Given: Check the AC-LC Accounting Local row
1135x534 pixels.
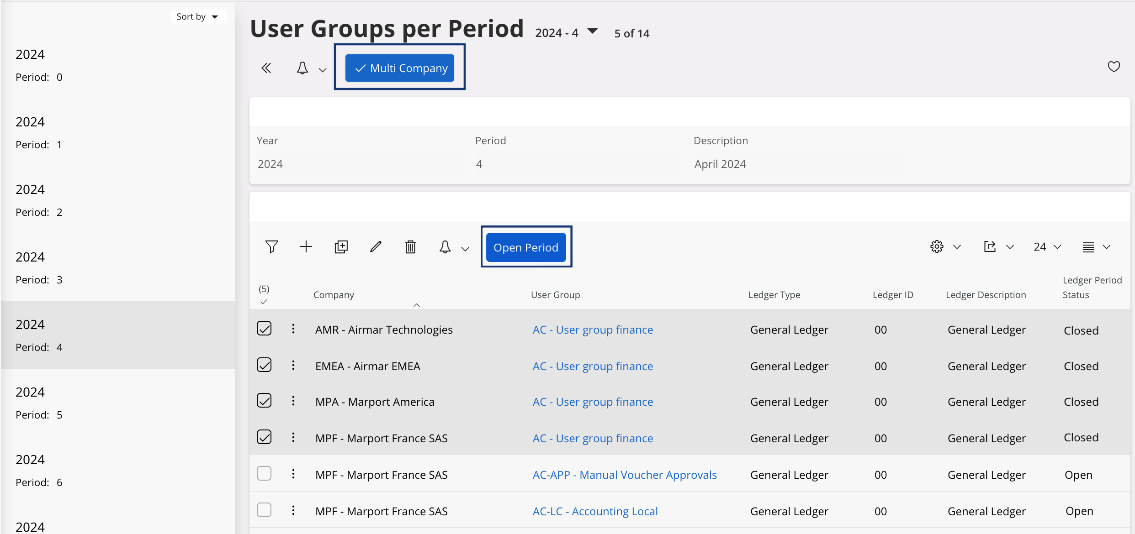Looking at the screenshot, I should [264, 510].
